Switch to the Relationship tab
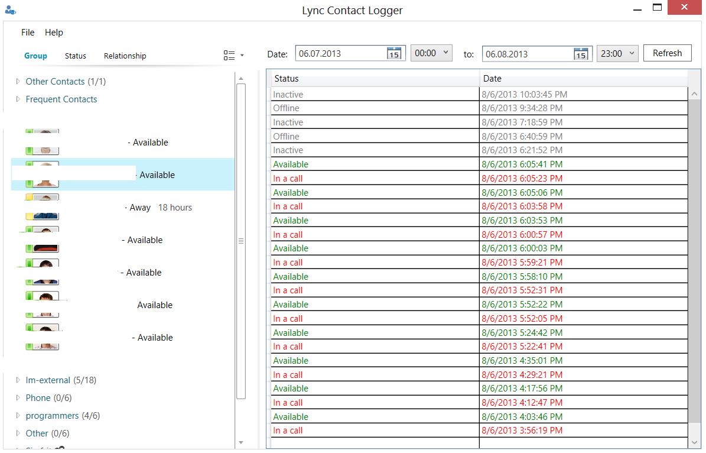The height and width of the screenshot is (453, 706). [x=125, y=56]
